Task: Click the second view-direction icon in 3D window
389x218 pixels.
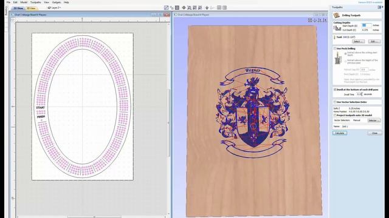Action: (x=315, y=20)
